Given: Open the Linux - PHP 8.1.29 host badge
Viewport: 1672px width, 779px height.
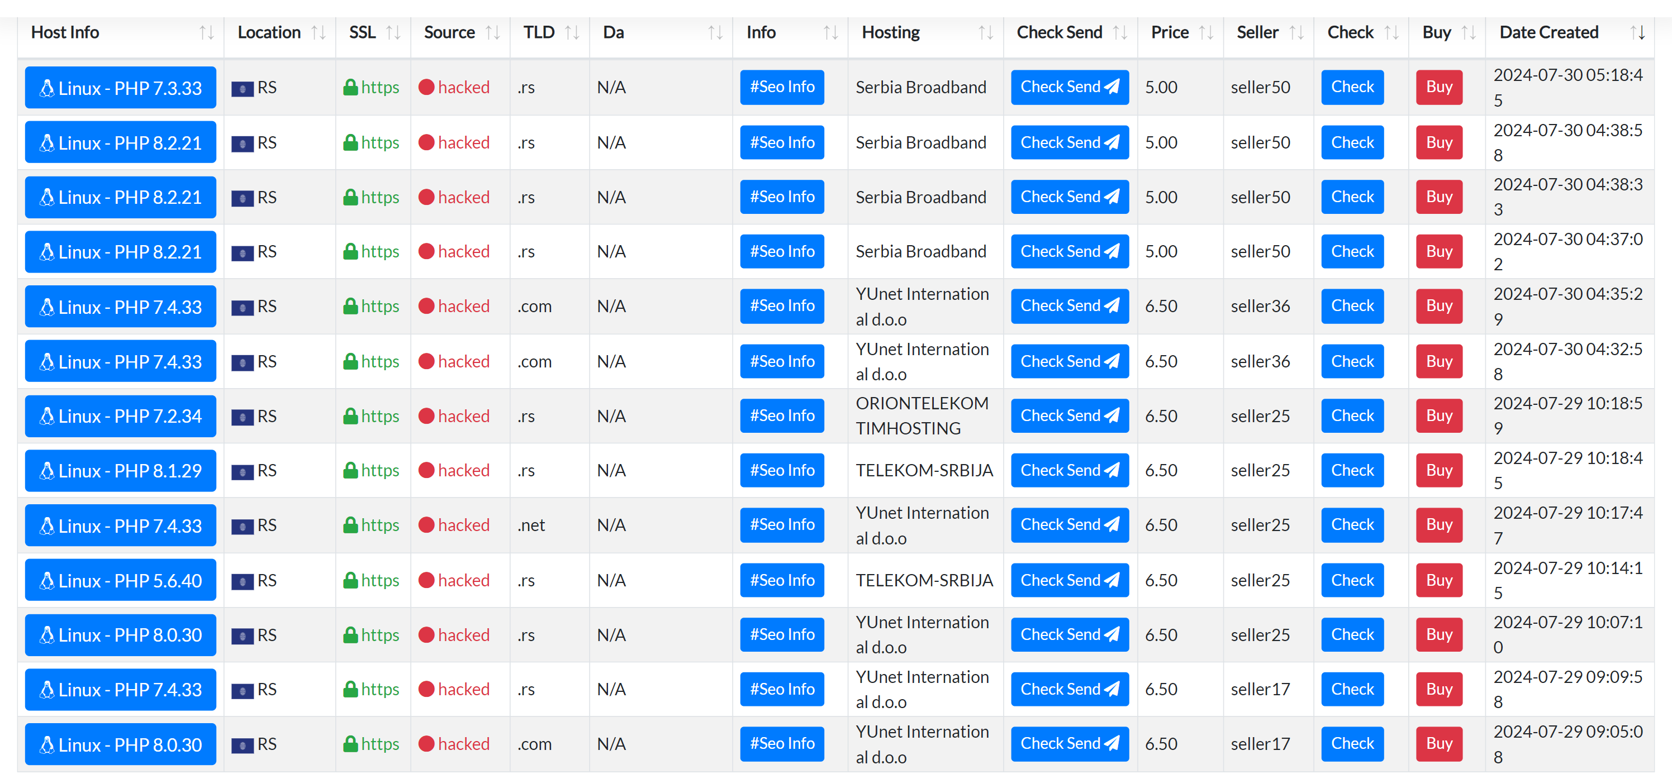Looking at the screenshot, I should tap(121, 470).
